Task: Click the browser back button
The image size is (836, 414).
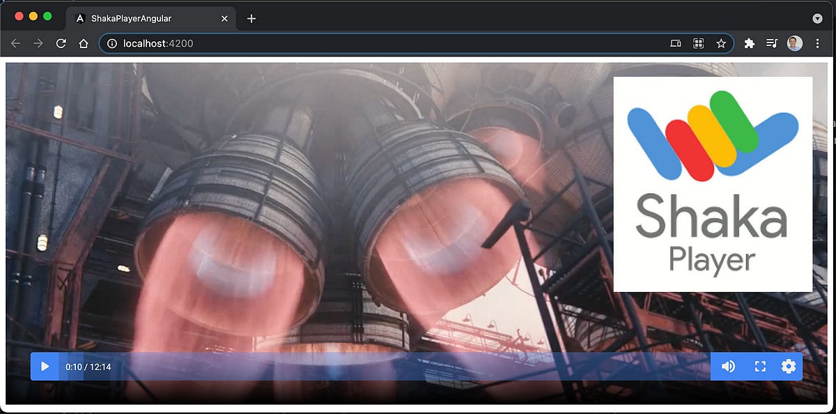Action: pyautogui.click(x=15, y=43)
